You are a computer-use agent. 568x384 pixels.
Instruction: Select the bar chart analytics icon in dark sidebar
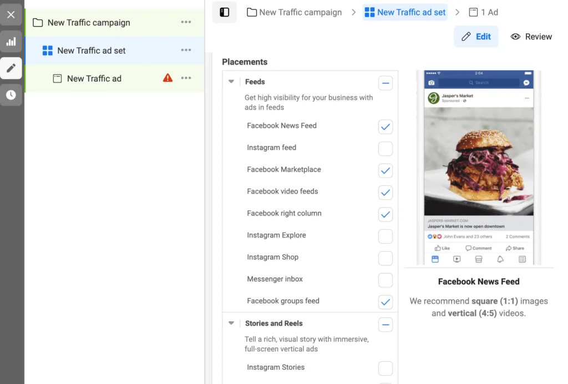(11, 41)
